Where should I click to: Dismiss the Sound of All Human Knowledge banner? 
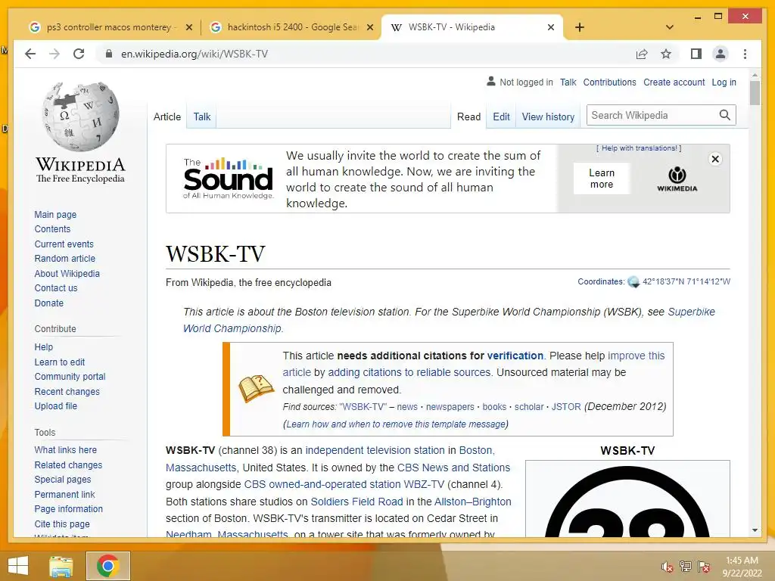pyautogui.click(x=715, y=159)
